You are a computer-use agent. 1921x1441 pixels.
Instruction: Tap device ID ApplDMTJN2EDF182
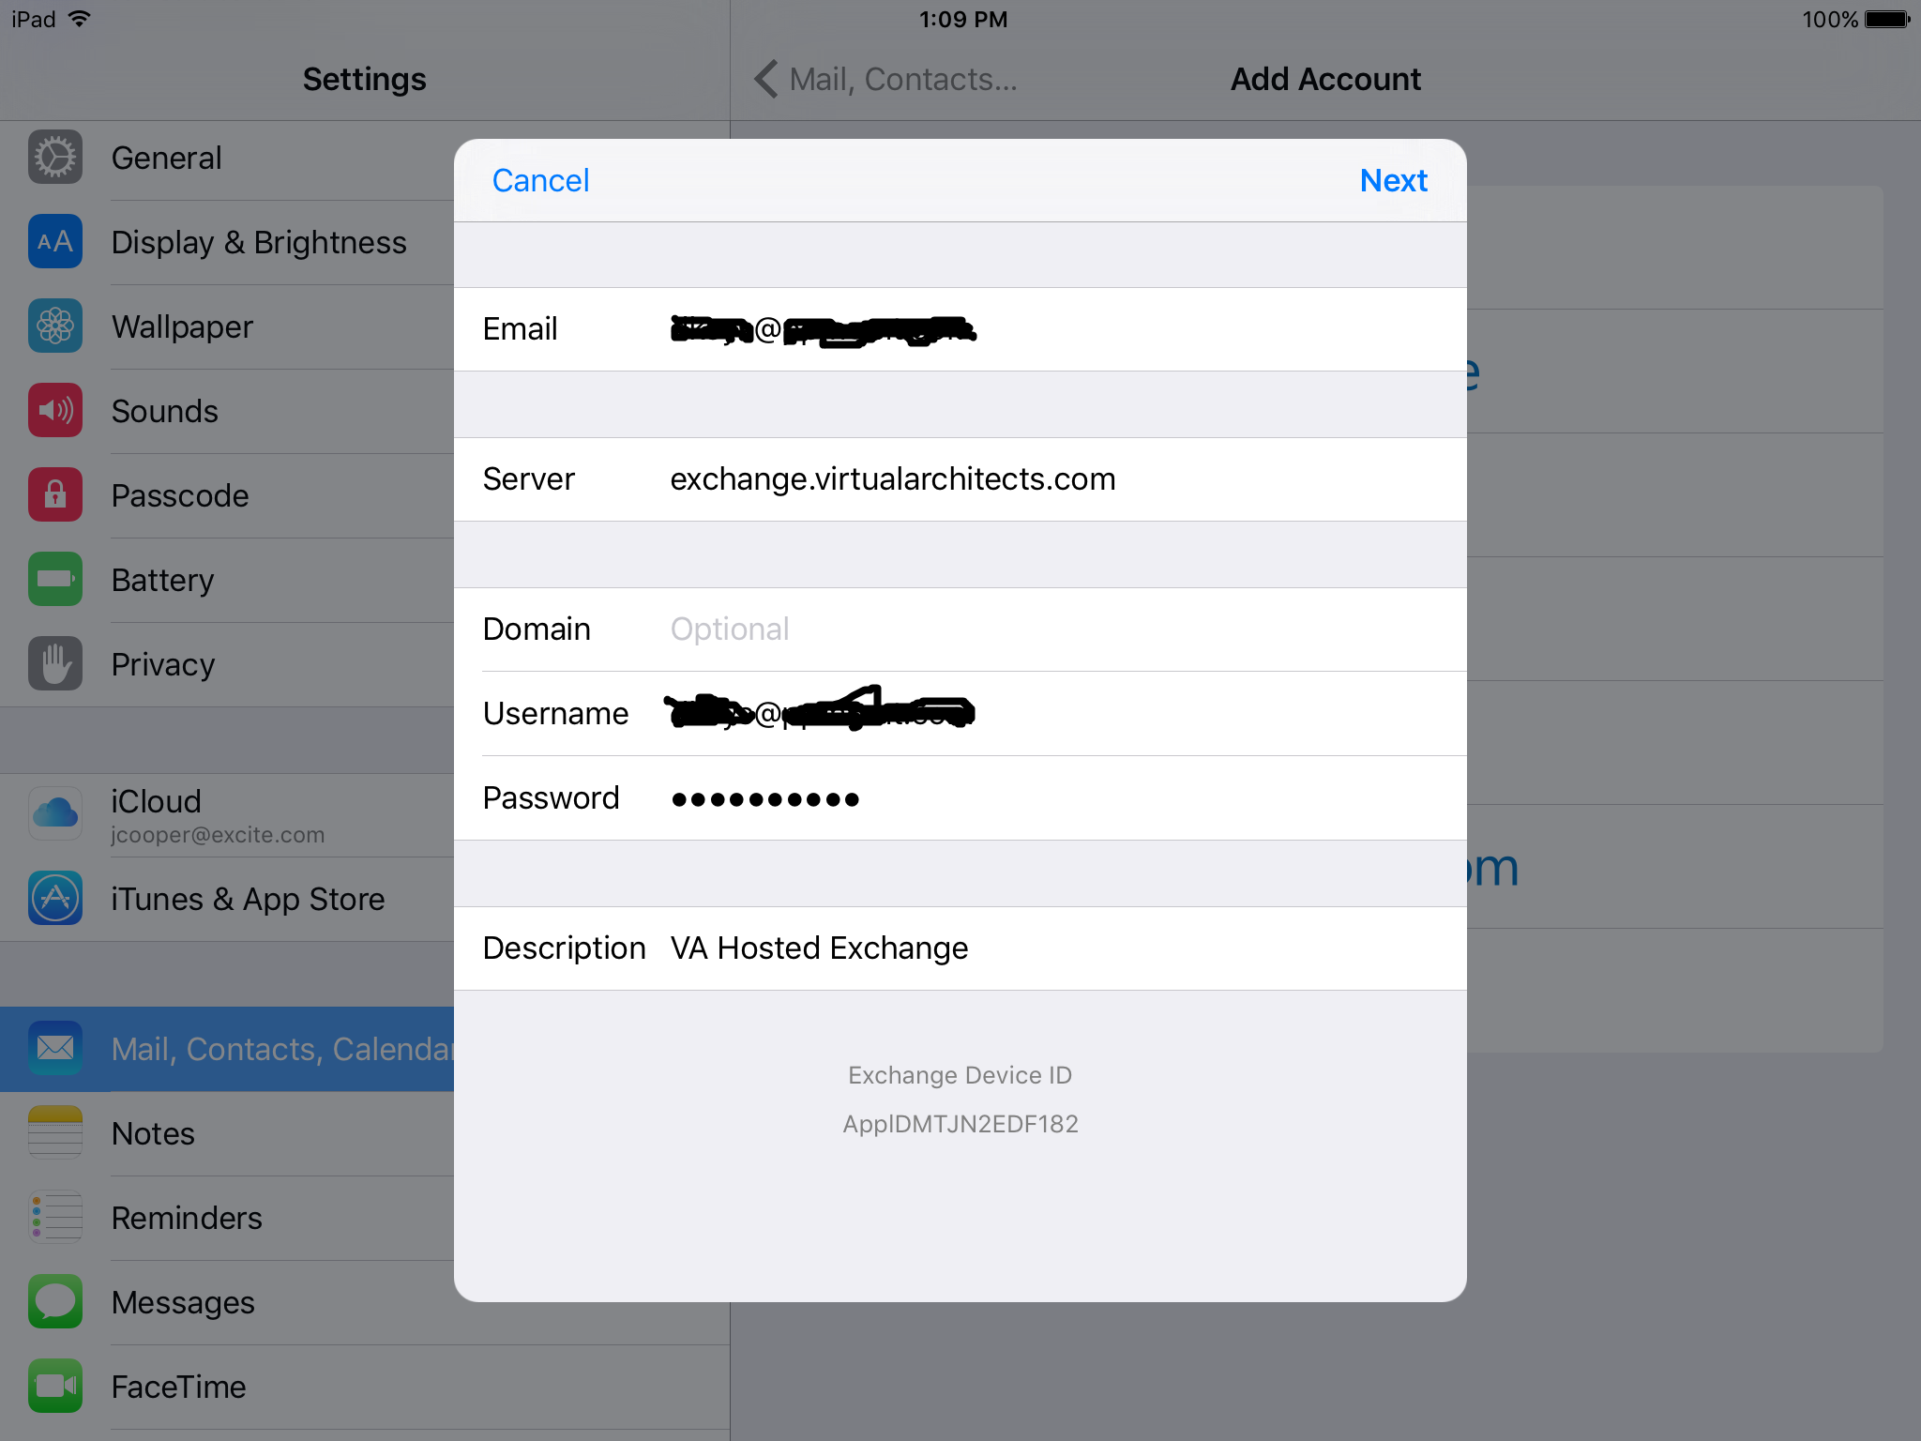960,1124
